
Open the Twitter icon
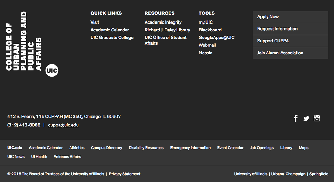306,118
